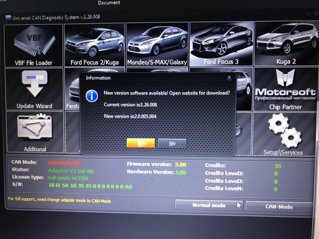
Task: Click the yellow 'For full support' notice
Action: click(59, 200)
